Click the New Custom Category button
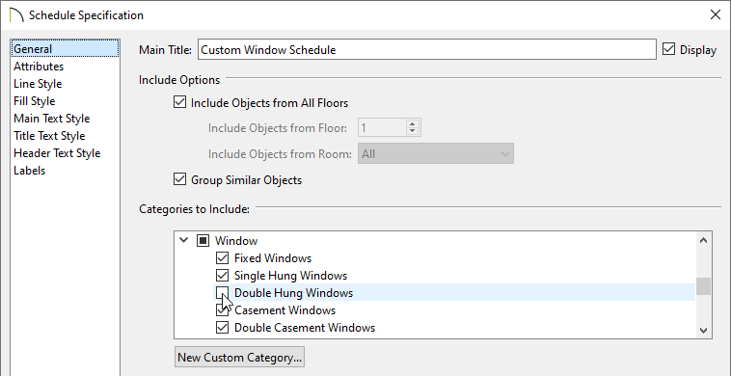 pos(239,358)
